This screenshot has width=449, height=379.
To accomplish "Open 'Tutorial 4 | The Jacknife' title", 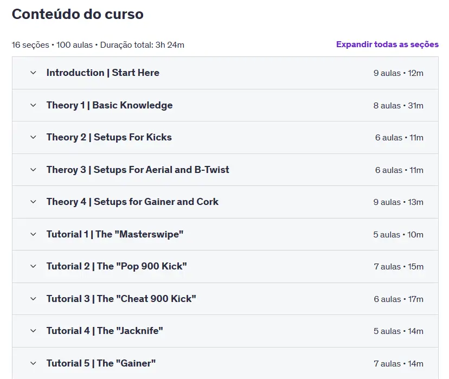I will click(x=105, y=331).
